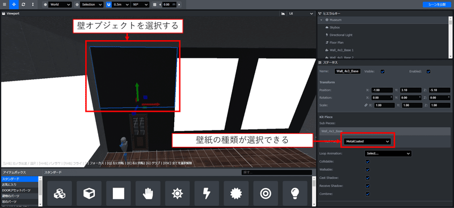
Task: Toggle the magnet snapping icon
Action: [x=108, y=5]
